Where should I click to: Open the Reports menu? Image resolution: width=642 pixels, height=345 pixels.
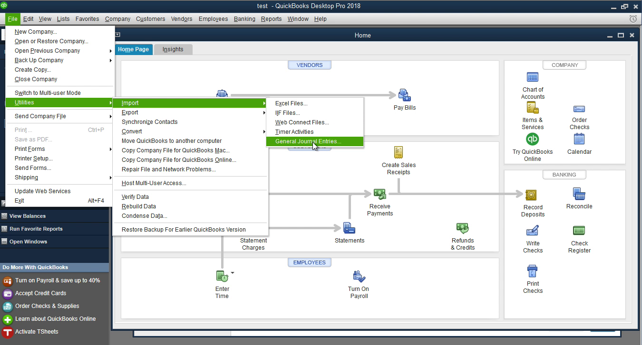(271, 19)
